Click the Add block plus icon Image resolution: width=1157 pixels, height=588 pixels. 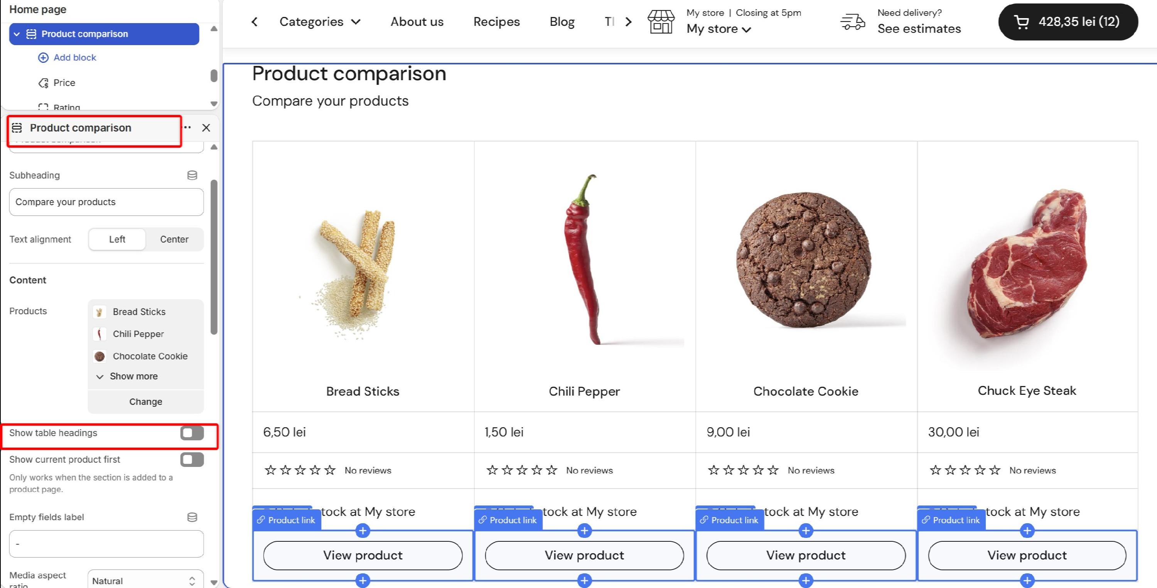(x=43, y=57)
